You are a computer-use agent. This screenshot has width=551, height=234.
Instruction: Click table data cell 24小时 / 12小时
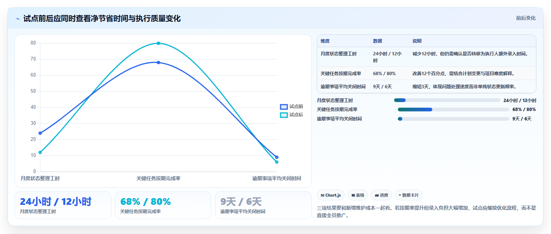387,57
